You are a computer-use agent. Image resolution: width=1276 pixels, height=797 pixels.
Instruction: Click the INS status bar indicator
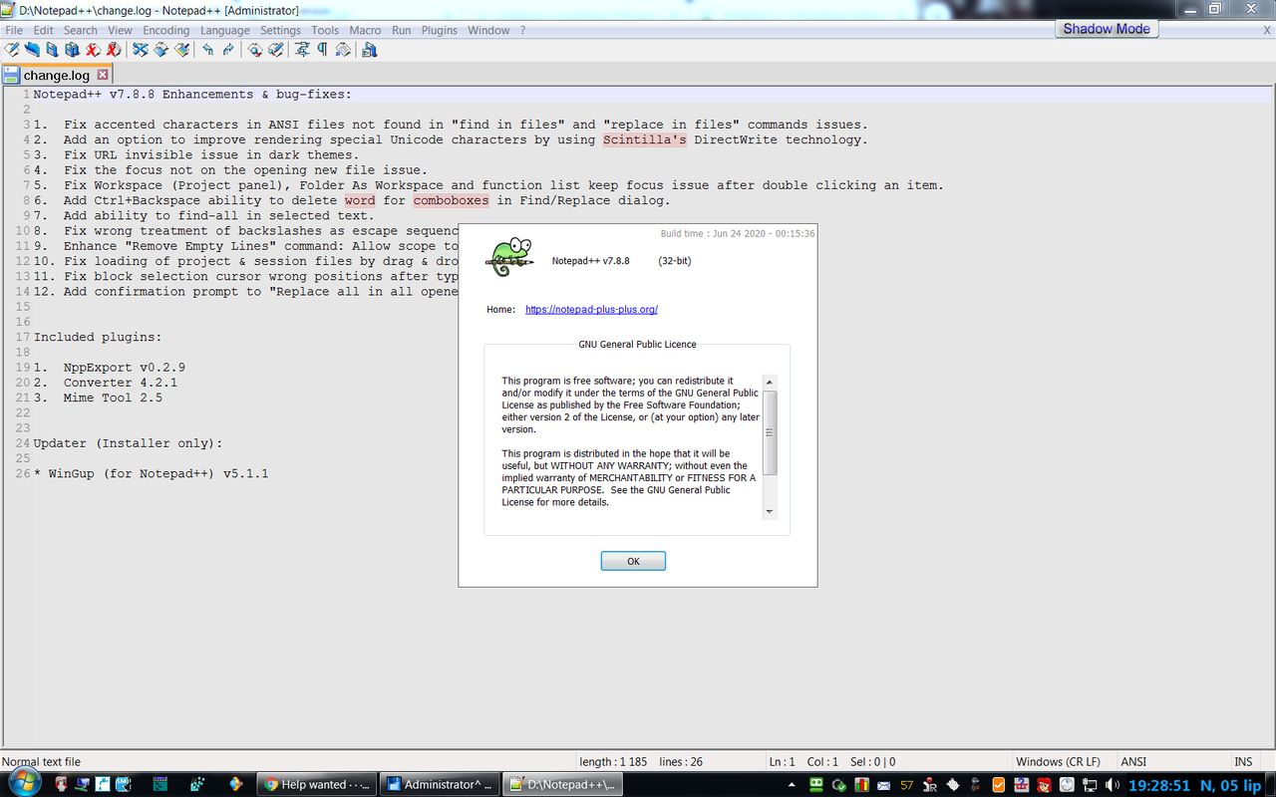click(x=1243, y=761)
